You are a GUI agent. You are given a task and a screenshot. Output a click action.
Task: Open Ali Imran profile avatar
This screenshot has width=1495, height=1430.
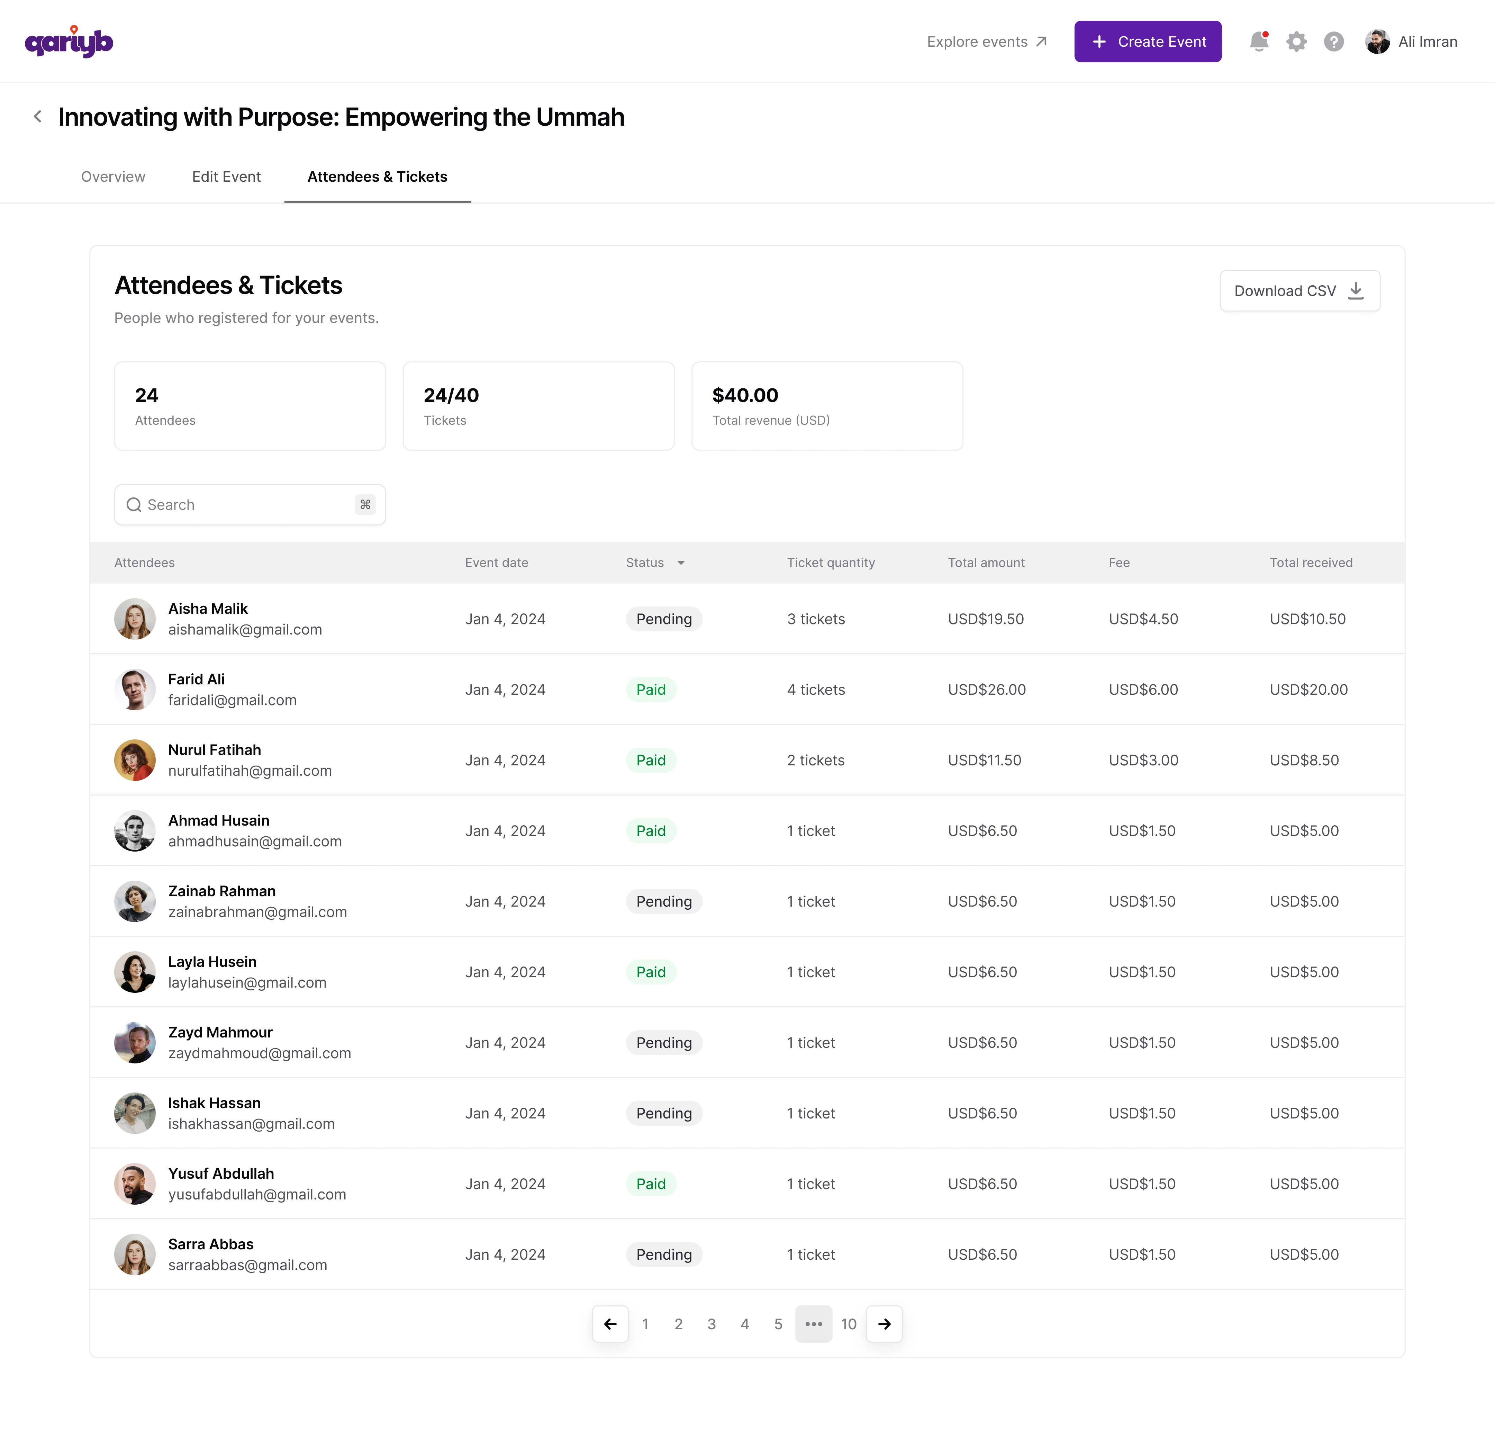click(1377, 41)
